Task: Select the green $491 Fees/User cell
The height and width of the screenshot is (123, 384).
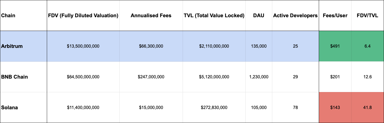Action: click(x=335, y=46)
